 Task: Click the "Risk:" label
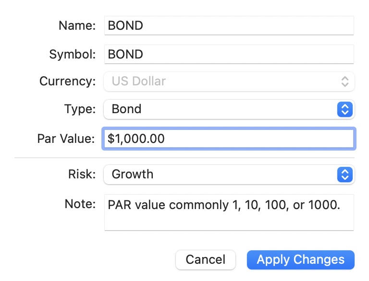[x=82, y=174]
